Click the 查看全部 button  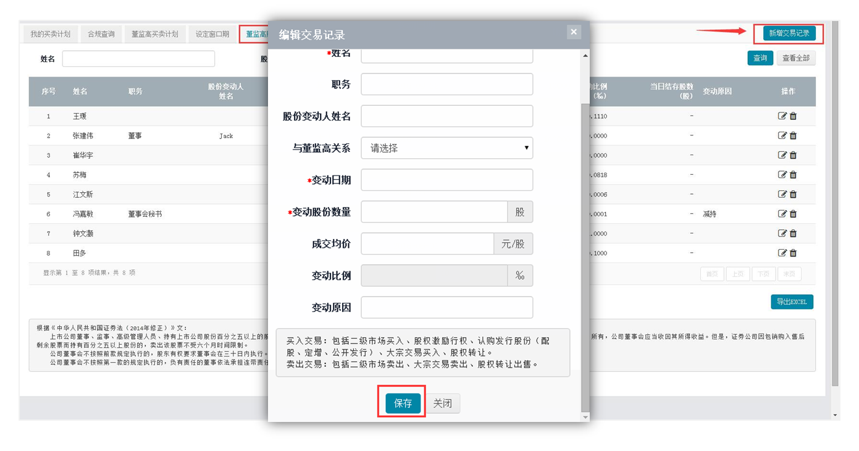tap(796, 58)
